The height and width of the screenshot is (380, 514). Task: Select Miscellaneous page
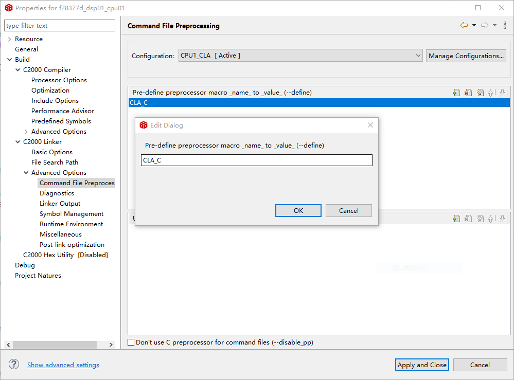pyautogui.click(x=61, y=234)
